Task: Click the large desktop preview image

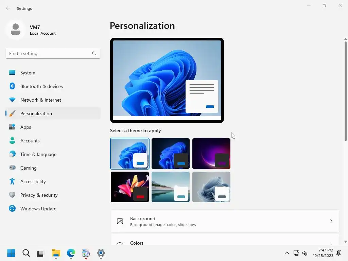Action: coord(167,80)
